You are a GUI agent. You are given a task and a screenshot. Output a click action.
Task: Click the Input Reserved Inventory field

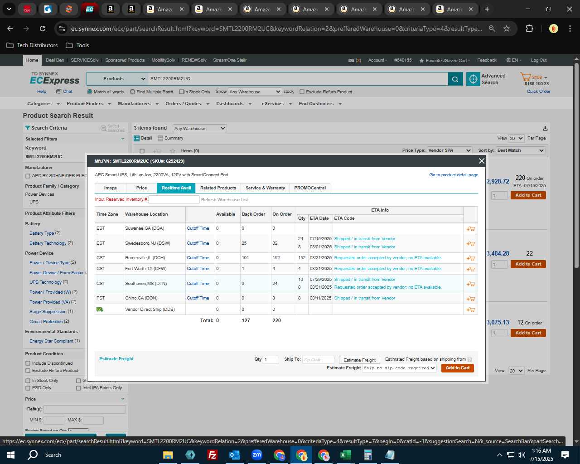click(x=174, y=199)
